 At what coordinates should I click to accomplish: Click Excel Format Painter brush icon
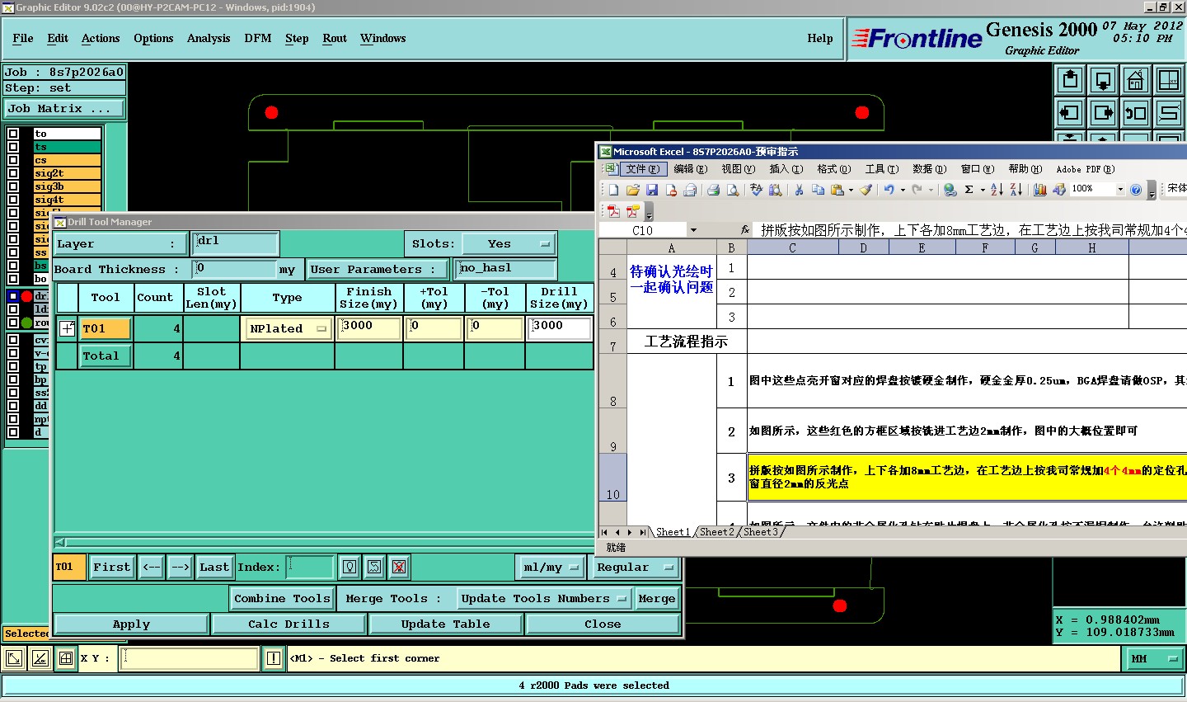[x=866, y=190]
